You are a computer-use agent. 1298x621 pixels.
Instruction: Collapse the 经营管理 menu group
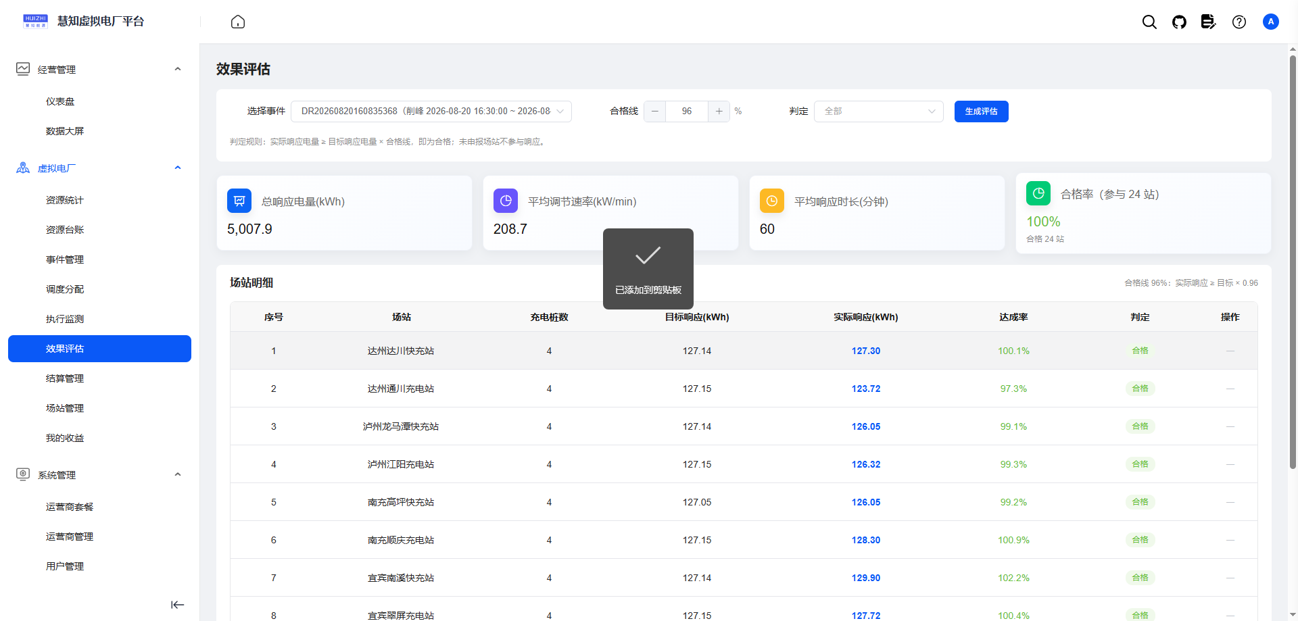(178, 69)
